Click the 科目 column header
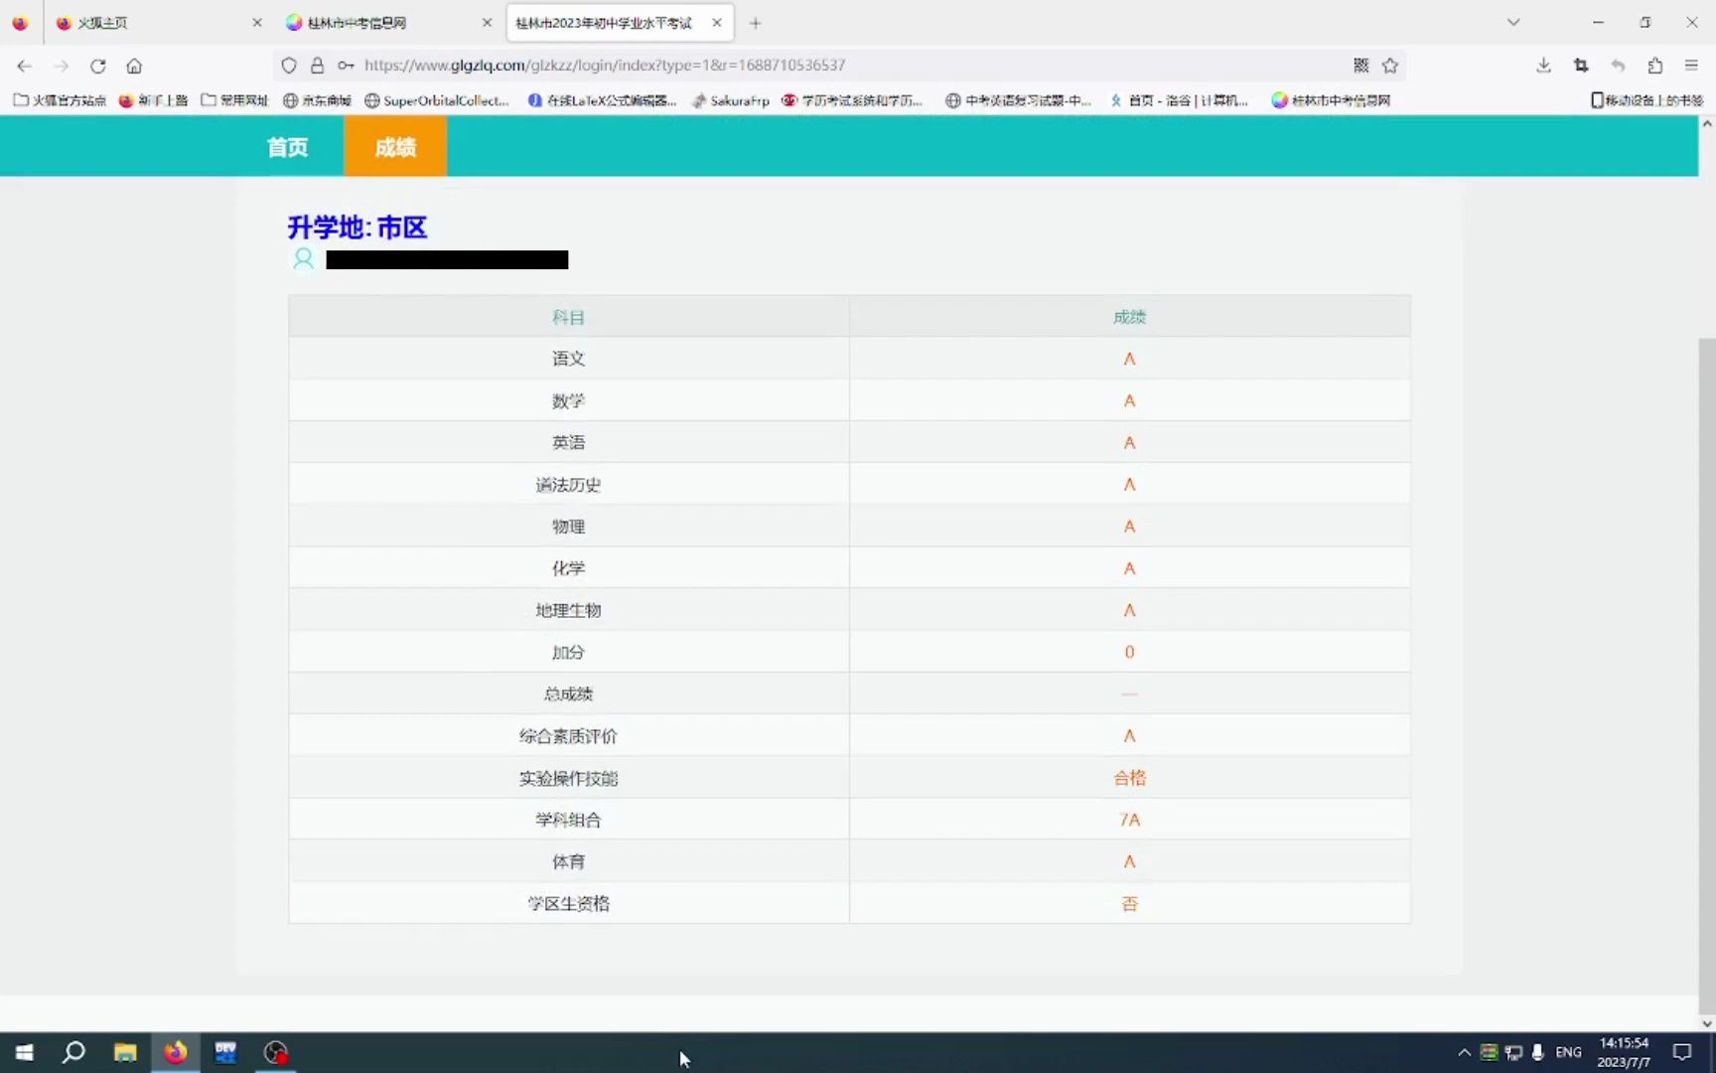Viewport: 1716px width, 1073px height. coord(568,317)
